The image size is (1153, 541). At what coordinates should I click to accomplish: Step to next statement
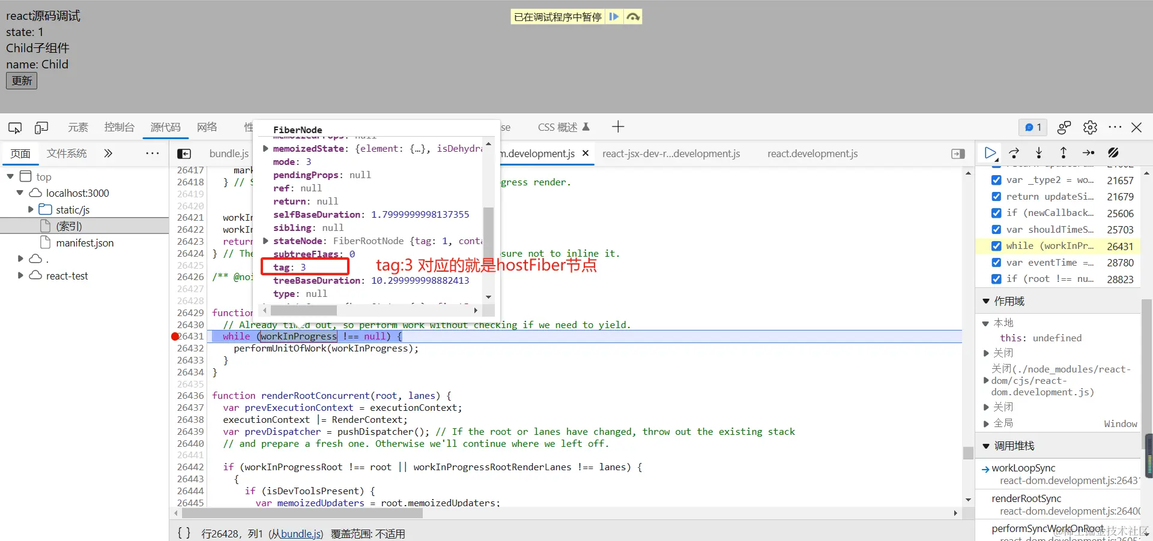point(1088,153)
